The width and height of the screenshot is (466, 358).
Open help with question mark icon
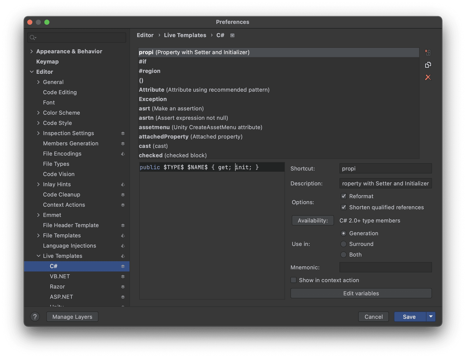(x=35, y=317)
